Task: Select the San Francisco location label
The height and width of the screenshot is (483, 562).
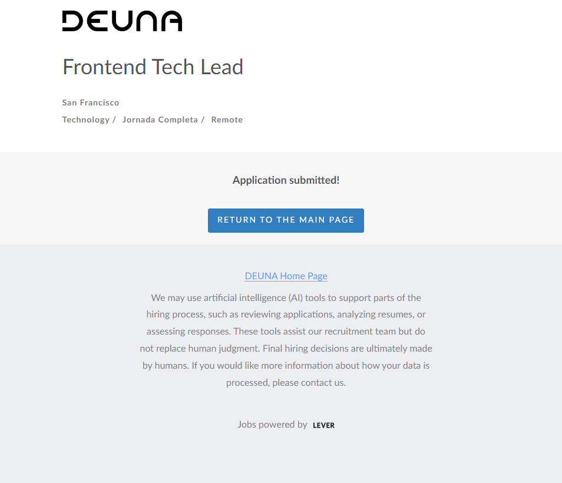Action: tap(91, 102)
